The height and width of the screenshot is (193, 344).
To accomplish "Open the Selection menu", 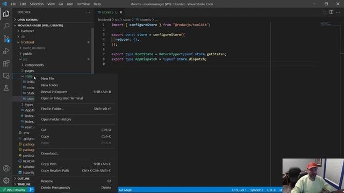I will point(37,4).
